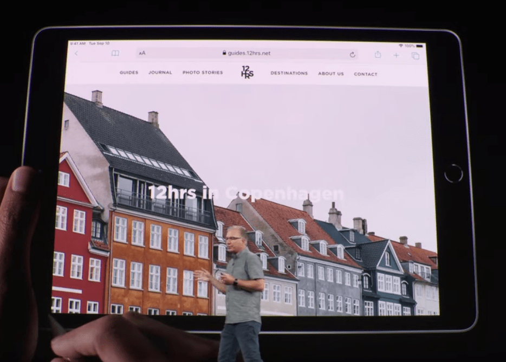The width and height of the screenshot is (506, 362).
Task: Click the guides.12hrs.net address field
Action: pos(247,53)
